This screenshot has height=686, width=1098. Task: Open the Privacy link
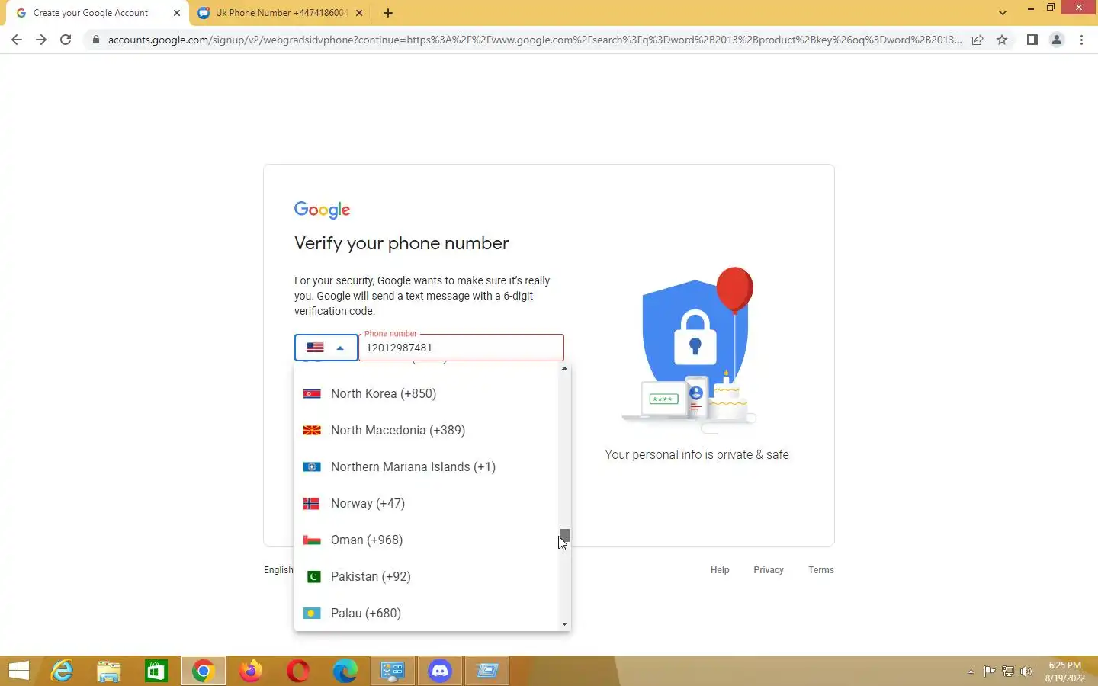pos(769,570)
